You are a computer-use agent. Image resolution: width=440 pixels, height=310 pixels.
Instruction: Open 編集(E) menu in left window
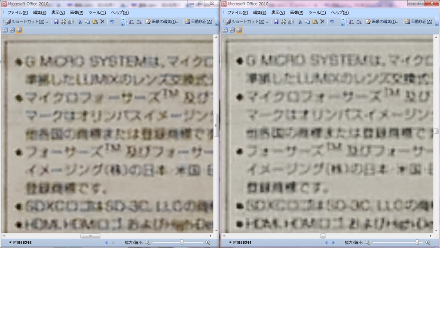pyautogui.click(x=40, y=12)
